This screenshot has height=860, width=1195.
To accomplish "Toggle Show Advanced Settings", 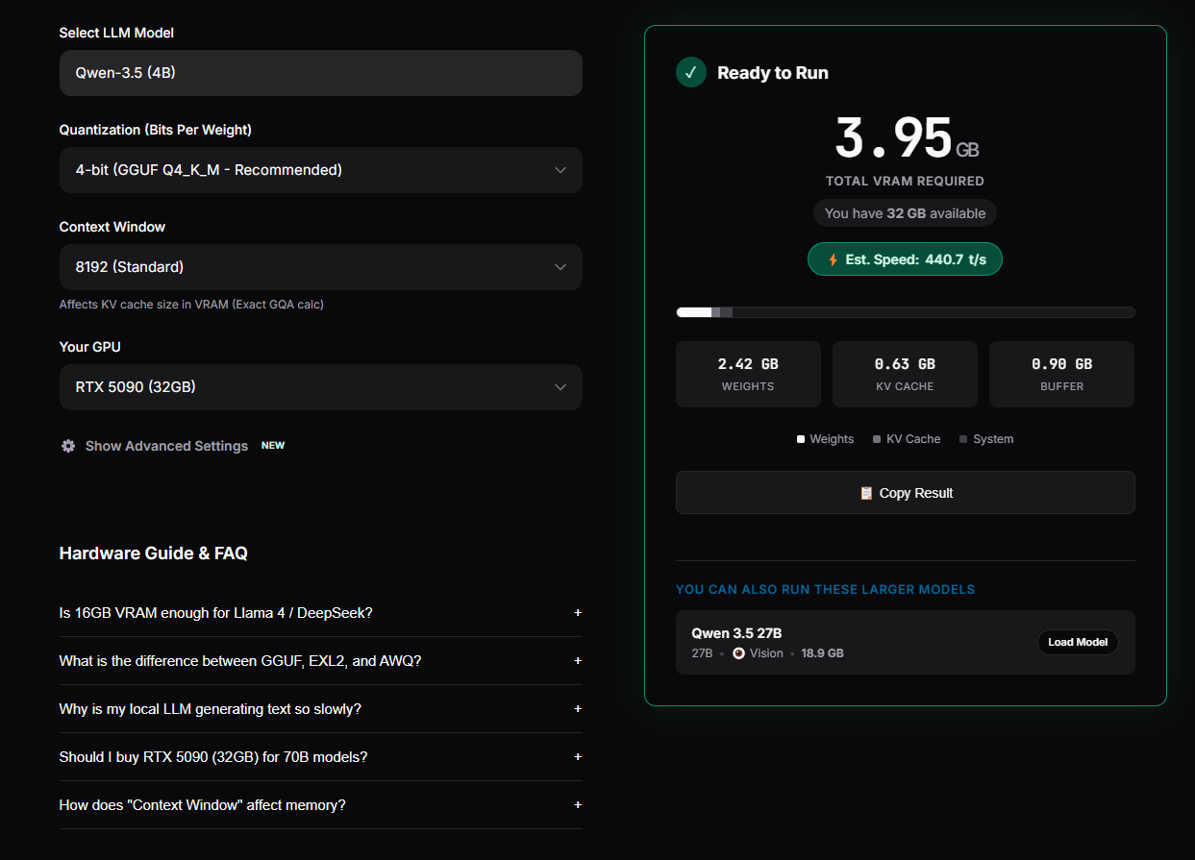I will [166, 446].
